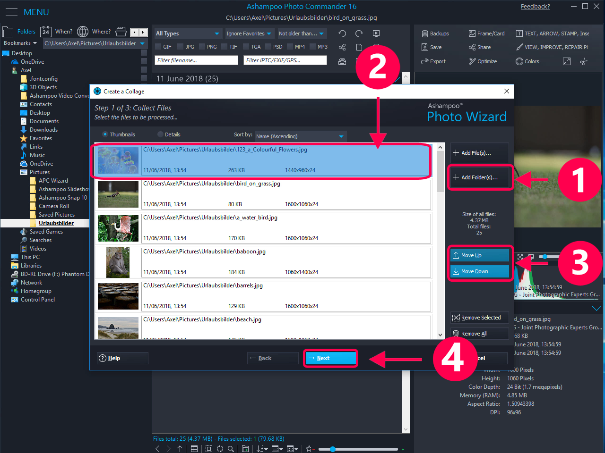Click the table layout icon in bottom toolbar
605x453 pixels.
click(x=194, y=449)
